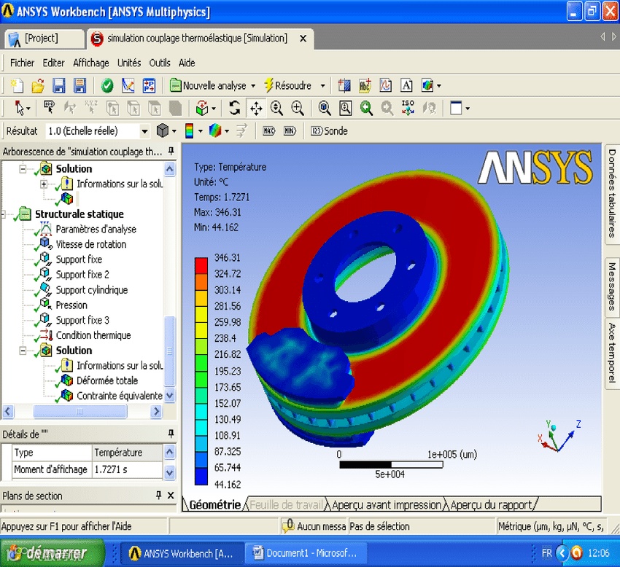
Task: Open the Outils menu
Action: 160,63
